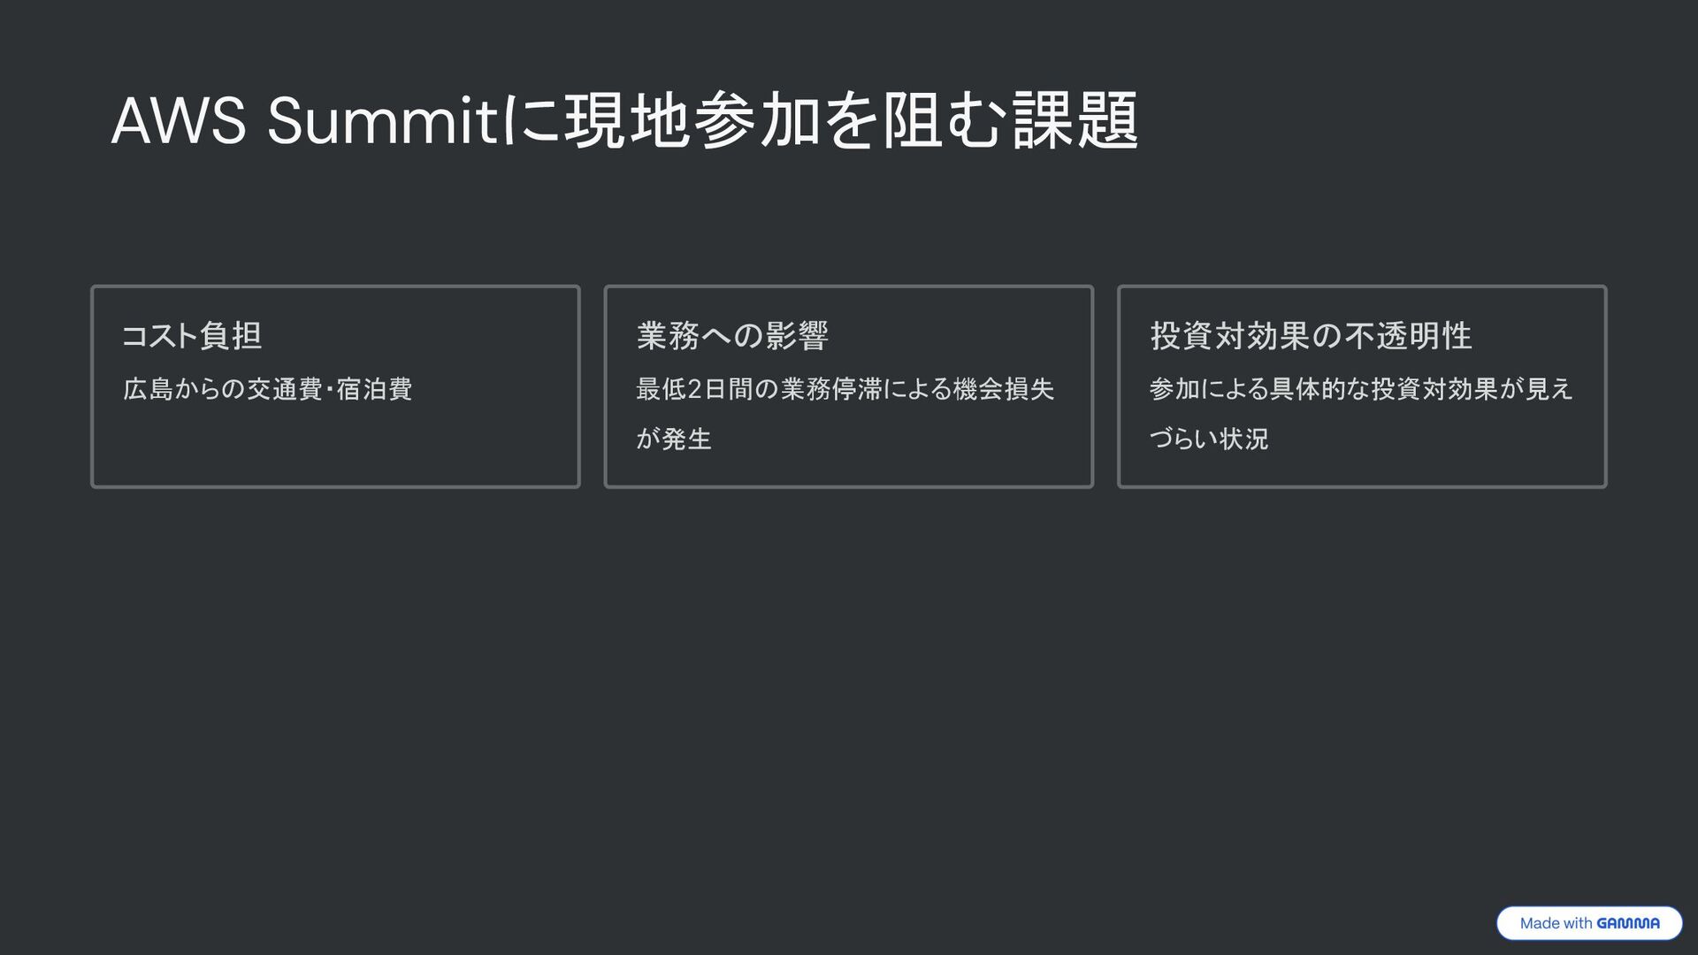This screenshot has width=1698, height=955.
Task: Click the Made with Gamma badge
Action: (1588, 923)
